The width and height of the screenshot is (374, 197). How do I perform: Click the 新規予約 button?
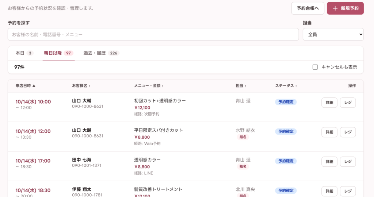click(345, 8)
